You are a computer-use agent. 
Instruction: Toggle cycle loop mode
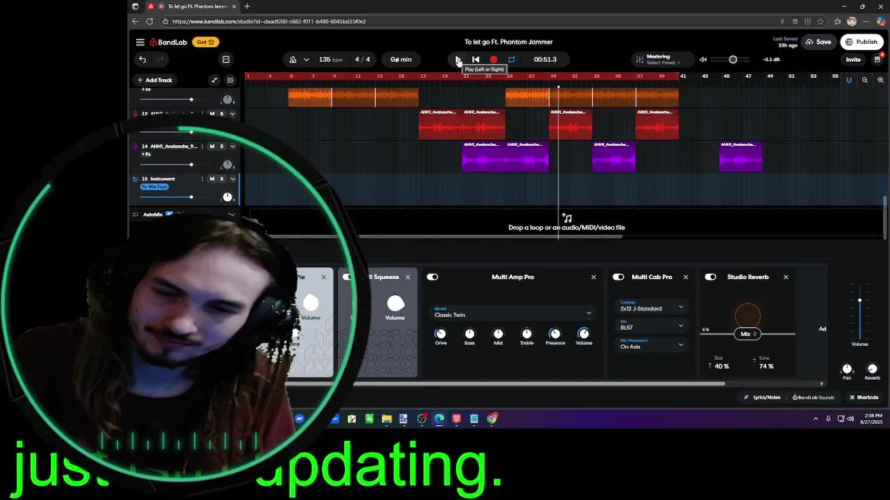[512, 60]
